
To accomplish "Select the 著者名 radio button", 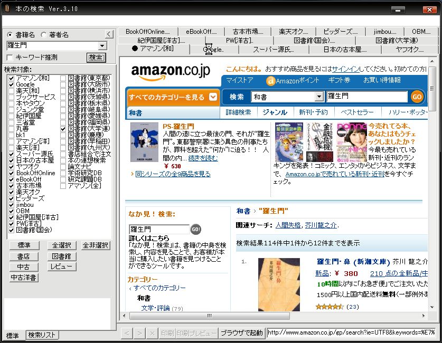I will pyautogui.click(x=44, y=35).
